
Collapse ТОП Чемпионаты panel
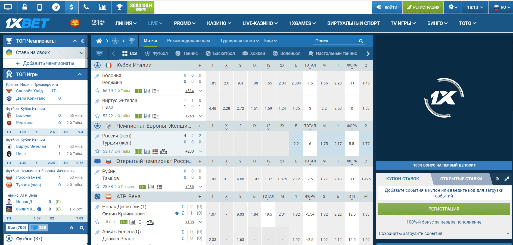(75, 41)
